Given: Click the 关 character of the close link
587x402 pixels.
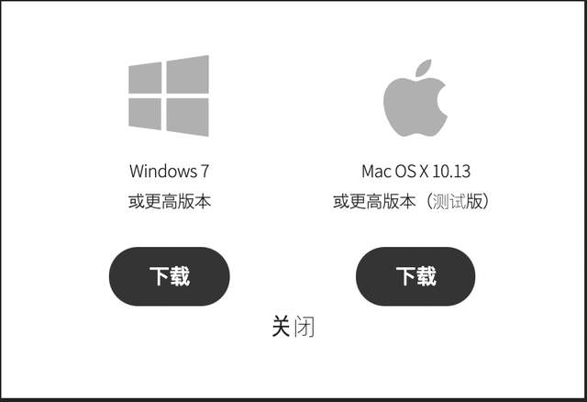Looking at the screenshot, I should coord(281,327).
